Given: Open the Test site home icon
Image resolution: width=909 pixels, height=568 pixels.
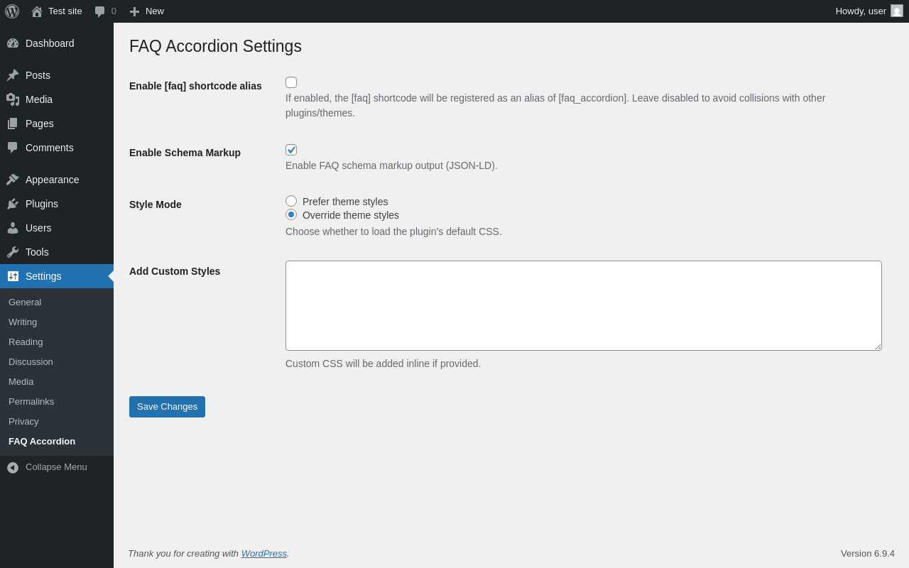Looking at the screenshot, I should (37, 11).
